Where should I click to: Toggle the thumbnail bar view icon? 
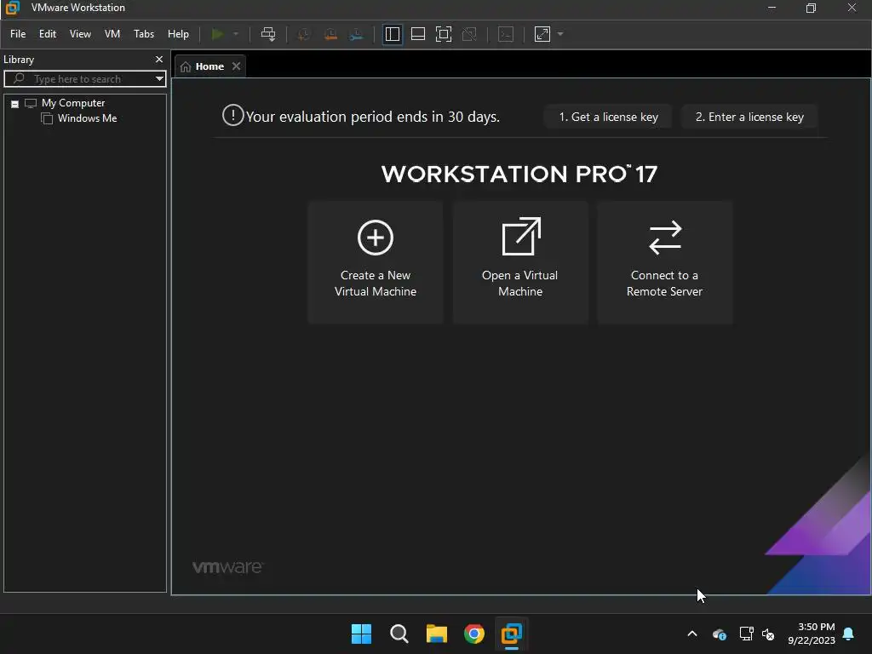click(x=417, y=34)
